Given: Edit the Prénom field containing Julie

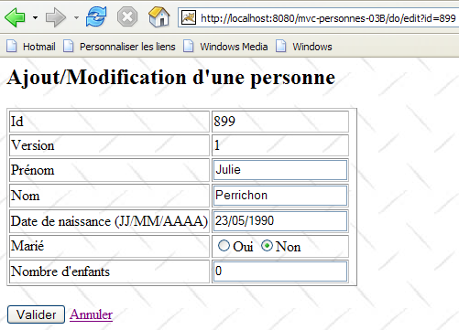Looking at the screenshot, I should point(280,170).
